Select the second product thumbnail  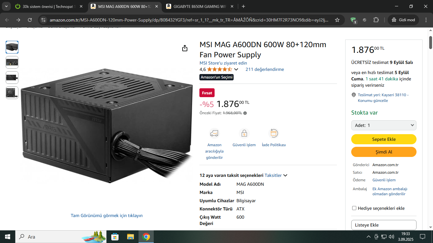(12, 62)
